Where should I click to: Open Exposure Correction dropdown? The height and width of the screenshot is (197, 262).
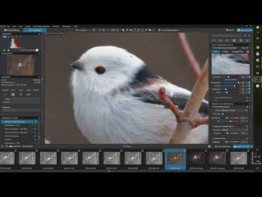click(235, 130)
